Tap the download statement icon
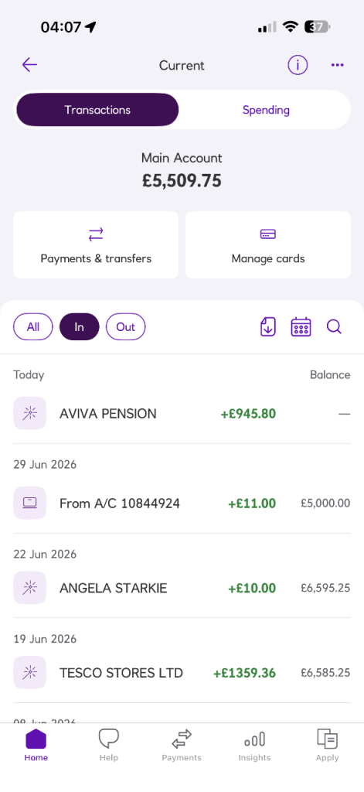Screen dimensions: 364x792 [x=267, y=327]
